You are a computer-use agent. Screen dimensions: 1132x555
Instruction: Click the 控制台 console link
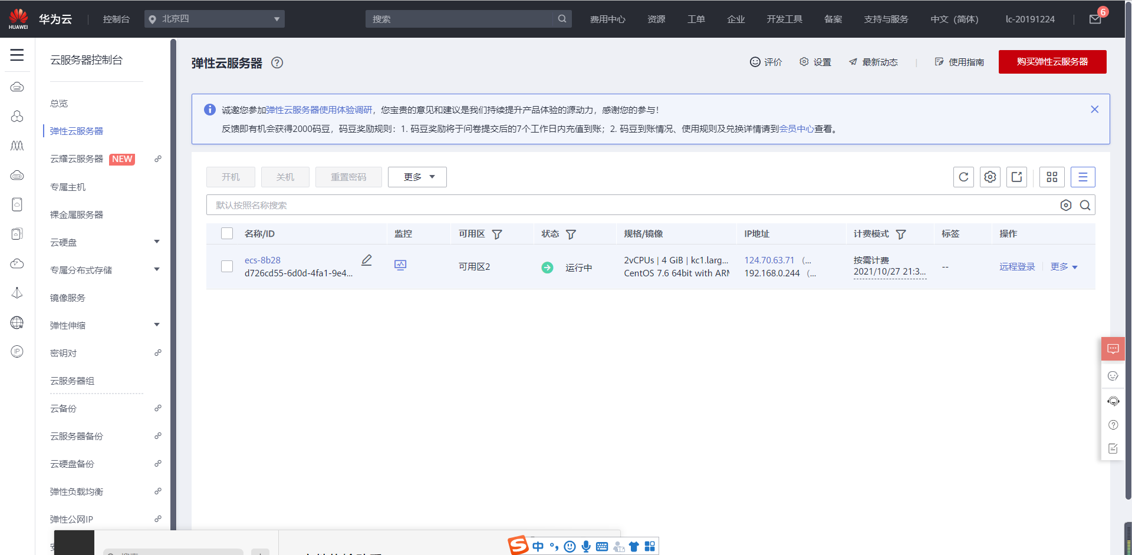pyautogui.click(x=116, y=19)
